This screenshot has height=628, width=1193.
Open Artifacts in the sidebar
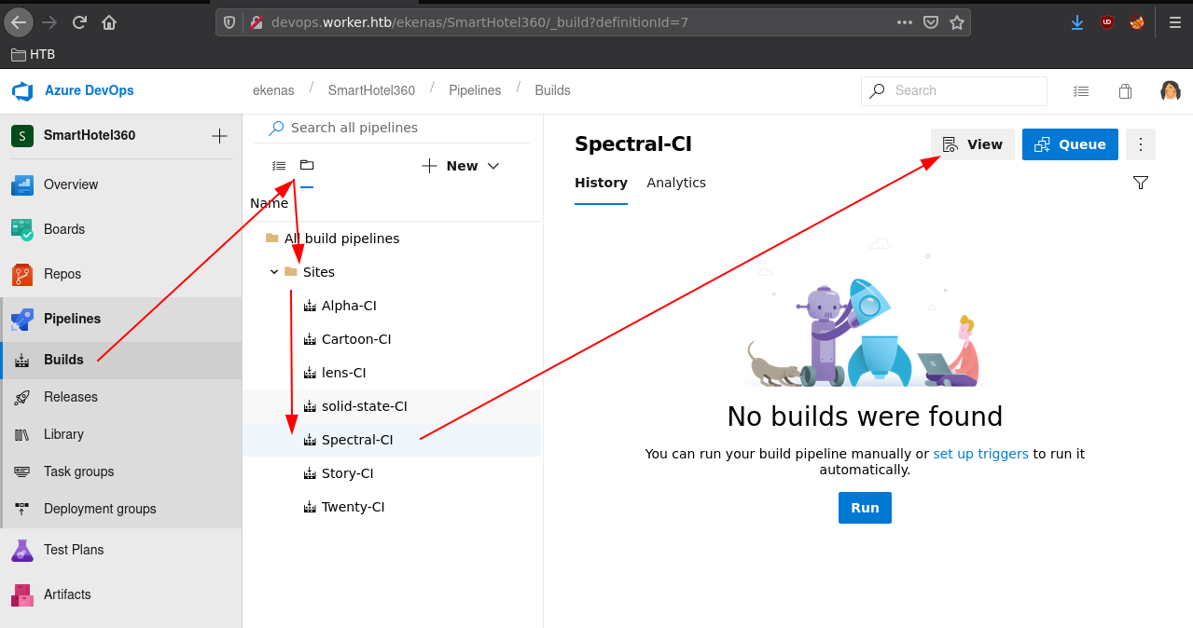tap(121, 594)
